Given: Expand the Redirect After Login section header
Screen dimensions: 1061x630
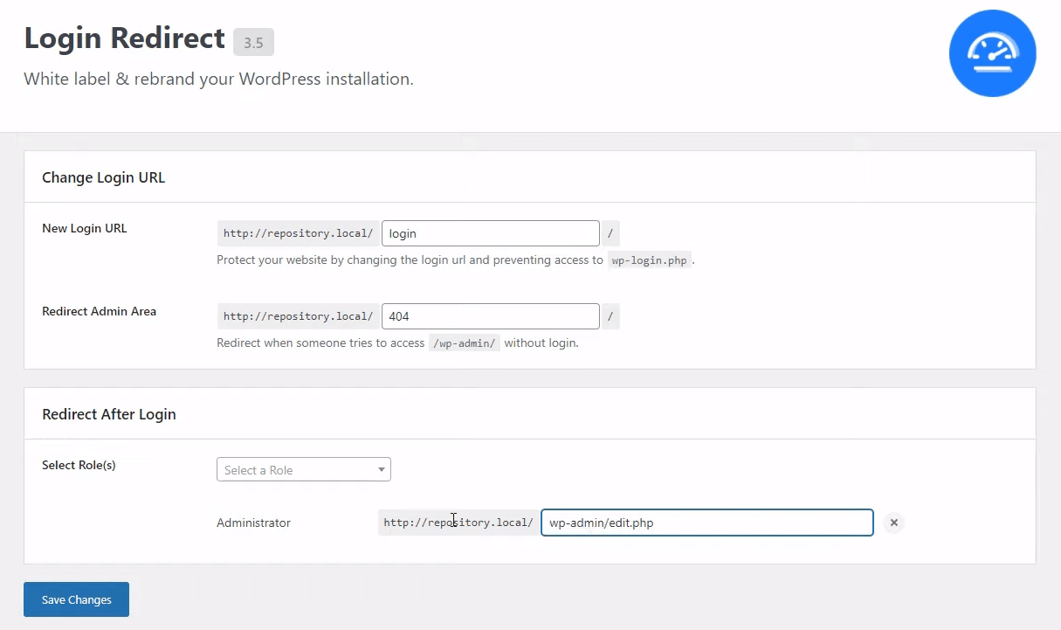Looking at the screenshot, I should 108,414.
